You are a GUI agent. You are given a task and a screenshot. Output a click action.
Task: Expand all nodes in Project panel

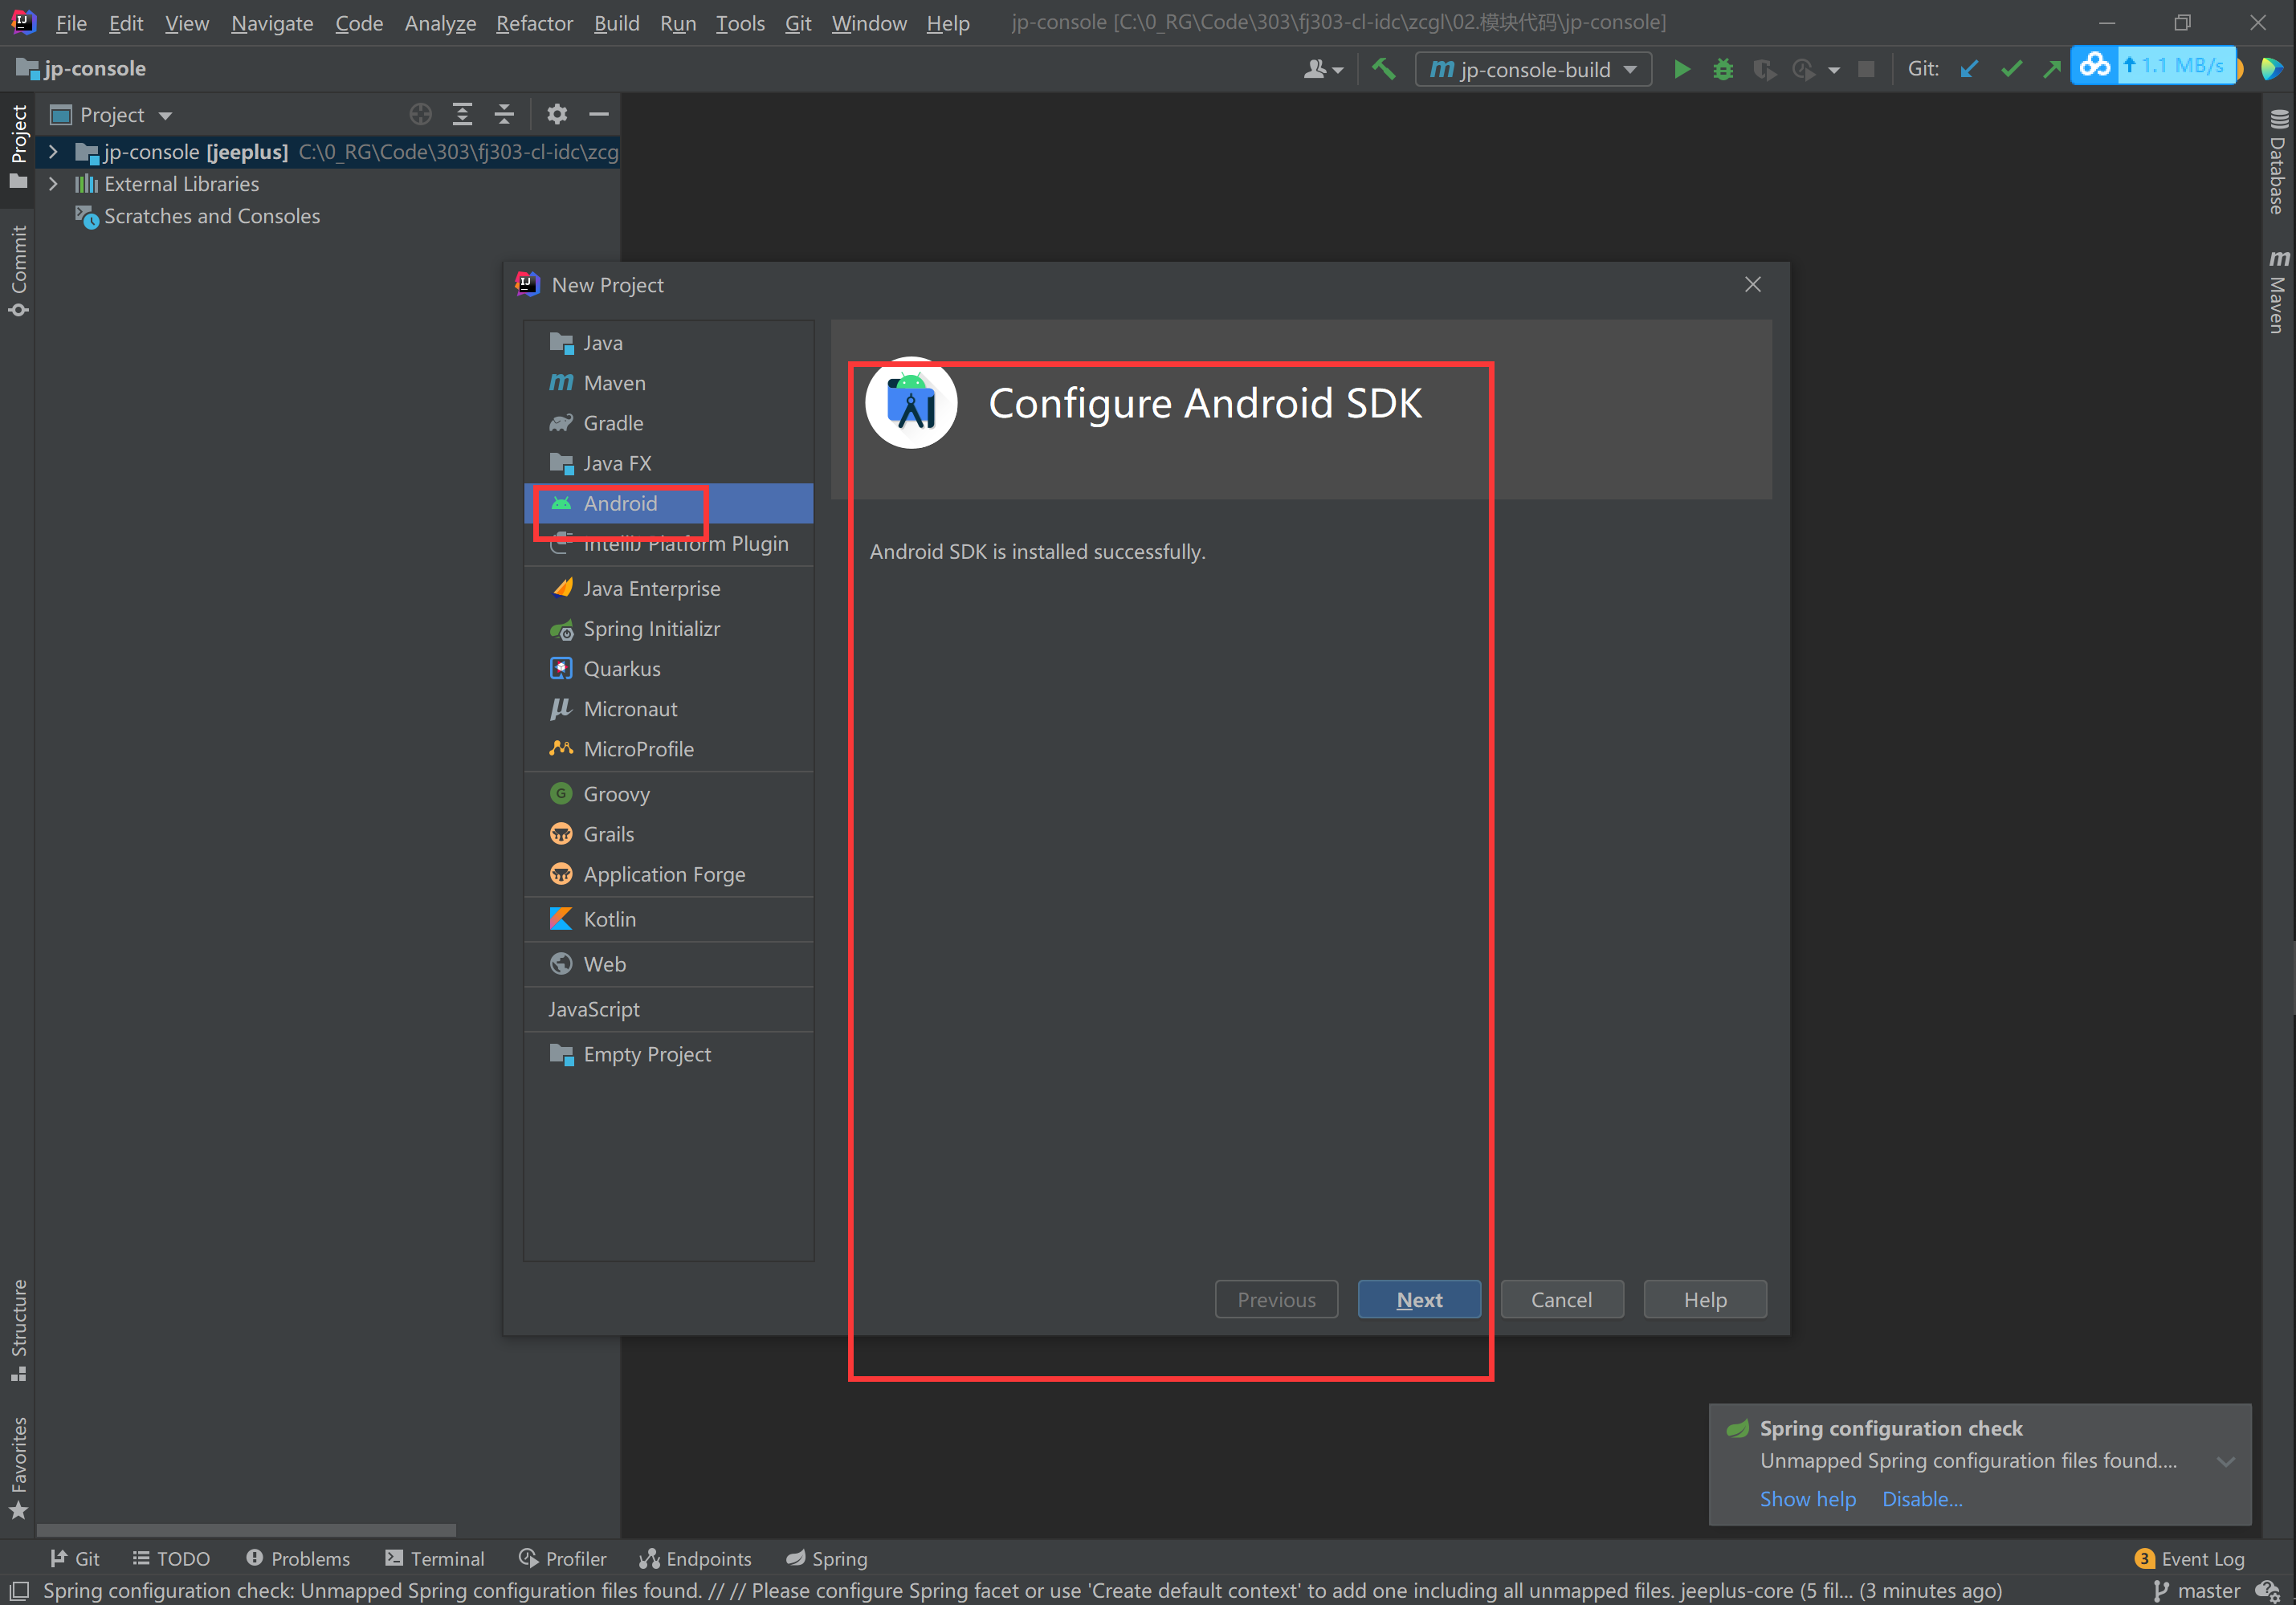pos(462,115)
